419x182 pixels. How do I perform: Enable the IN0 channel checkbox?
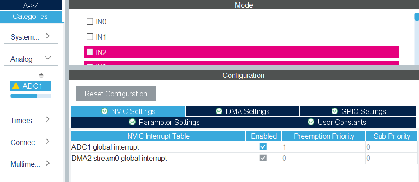coord(90,22)
